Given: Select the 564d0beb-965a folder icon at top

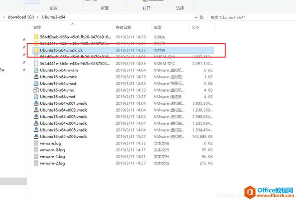Looking at the screenshot, I should [x=36, y=37].
